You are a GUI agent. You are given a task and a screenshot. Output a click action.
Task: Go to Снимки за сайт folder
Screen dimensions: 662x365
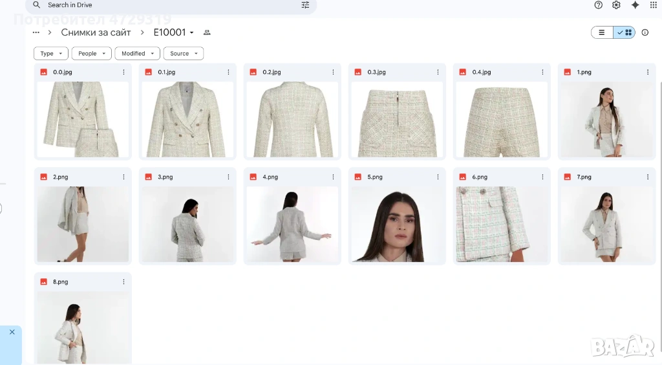[96, 32]
